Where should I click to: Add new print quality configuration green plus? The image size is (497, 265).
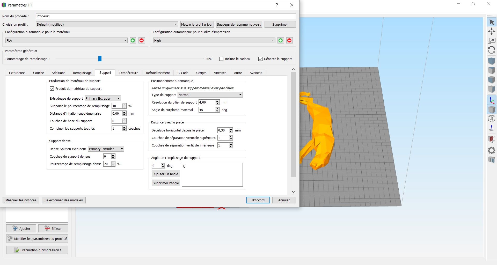[281, 40]
